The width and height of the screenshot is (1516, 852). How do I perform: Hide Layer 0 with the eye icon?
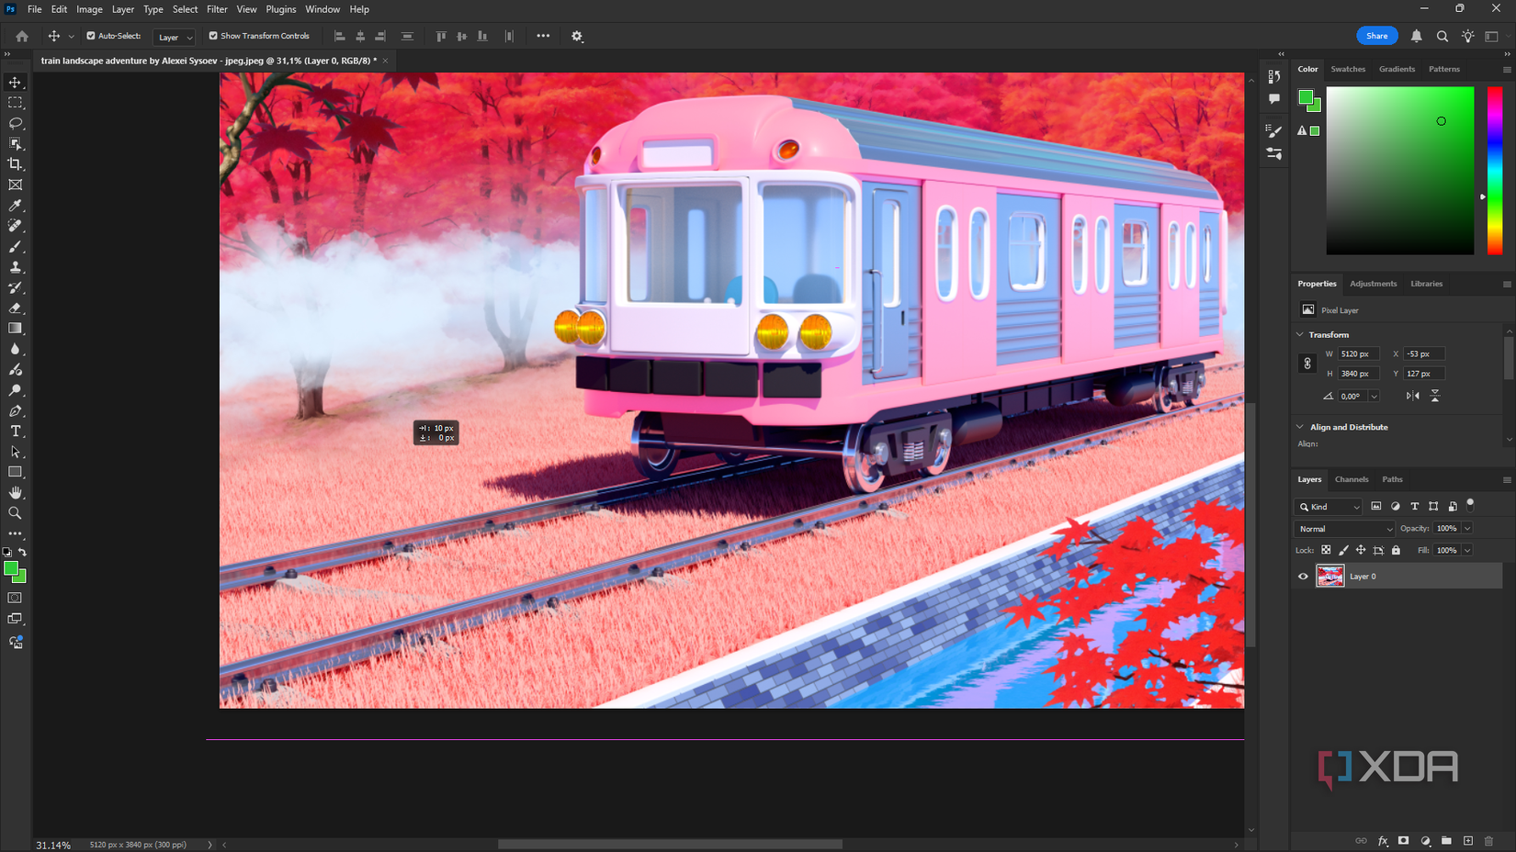(x=1303, y=577)
